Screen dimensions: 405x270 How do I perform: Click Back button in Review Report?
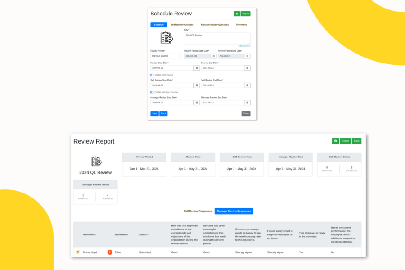click(x=356, y=141)
